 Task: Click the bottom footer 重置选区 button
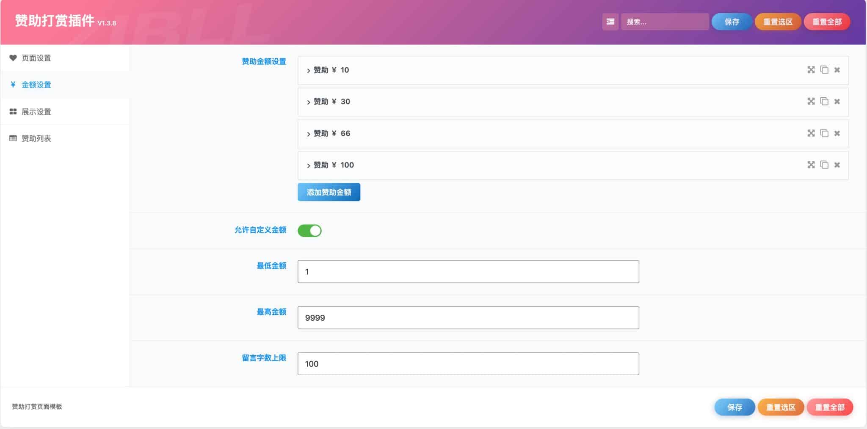pos(781,407)
